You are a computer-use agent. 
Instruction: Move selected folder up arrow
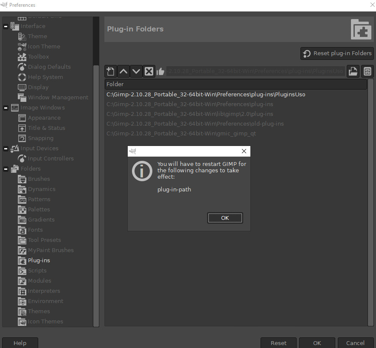(x=123, y=71)
